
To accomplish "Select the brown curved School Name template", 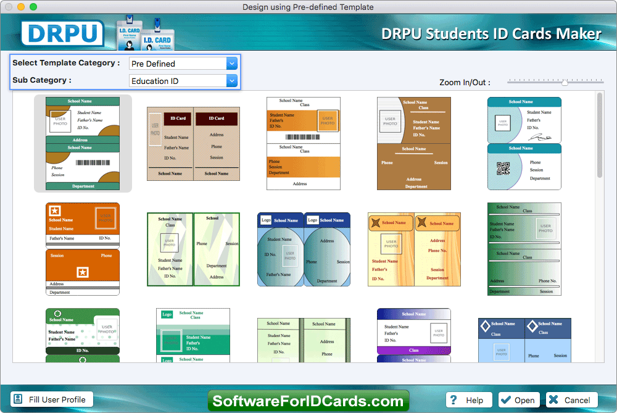I will 414,144.
